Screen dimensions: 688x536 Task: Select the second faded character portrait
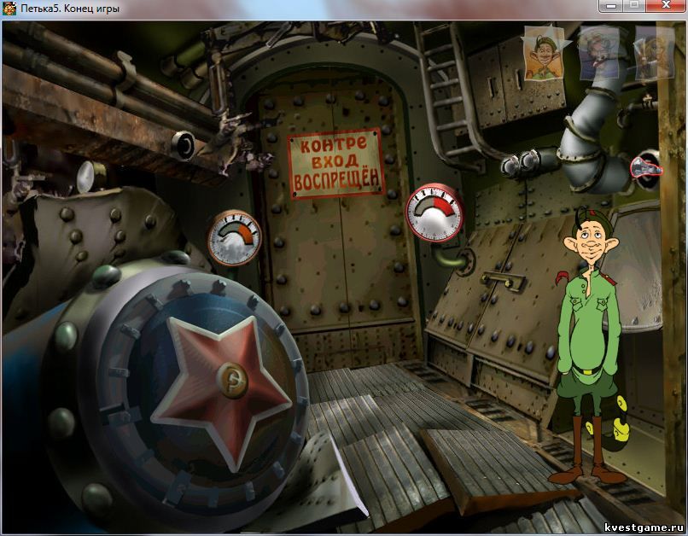click(x=600, y=52)
